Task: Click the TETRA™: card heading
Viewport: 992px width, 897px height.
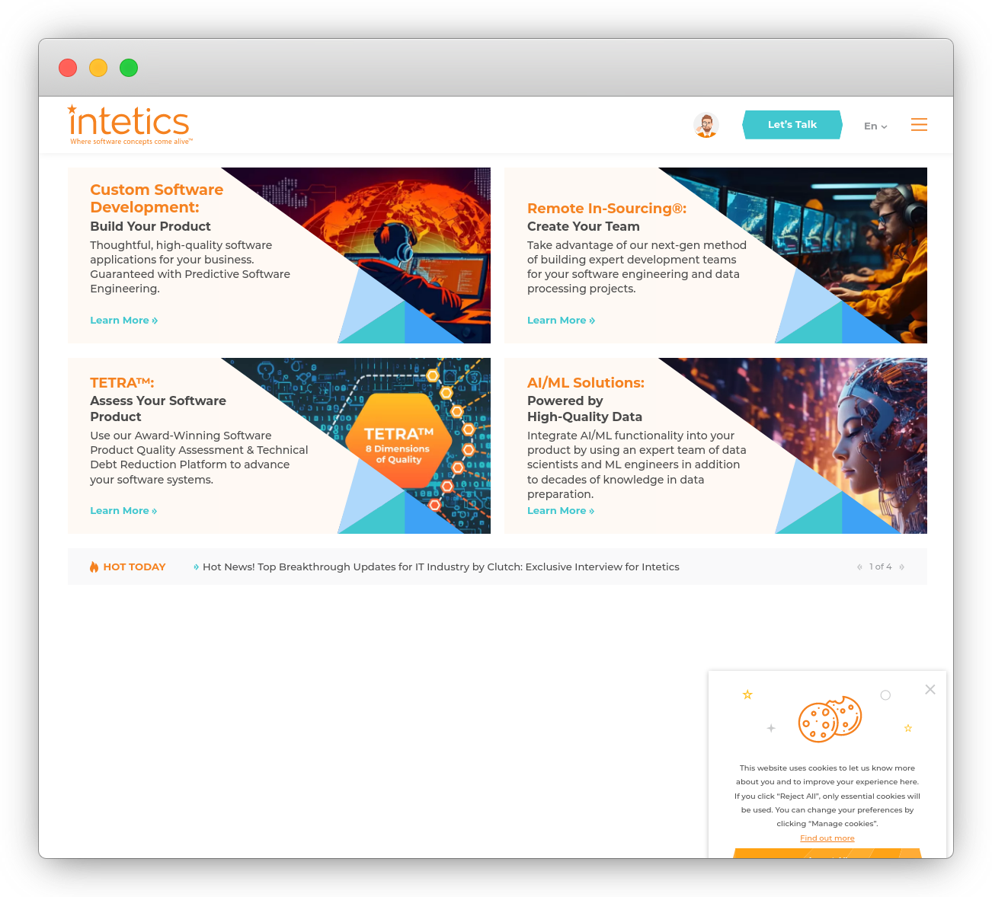Action: coord(122,383)
